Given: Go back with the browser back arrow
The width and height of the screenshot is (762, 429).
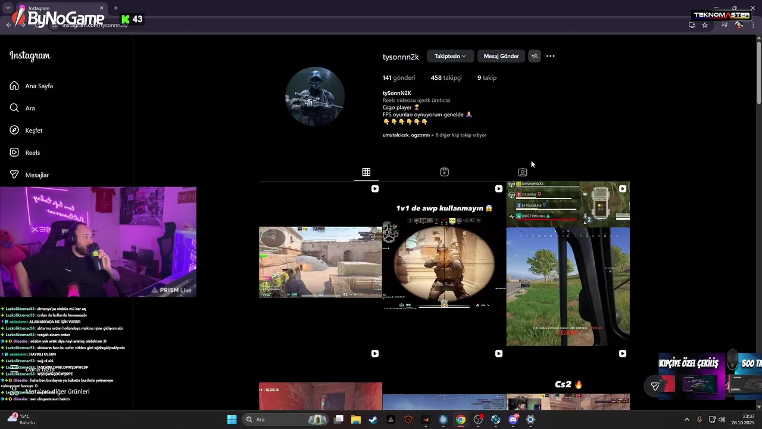Looking at the screenshot, I should (8, 25).
